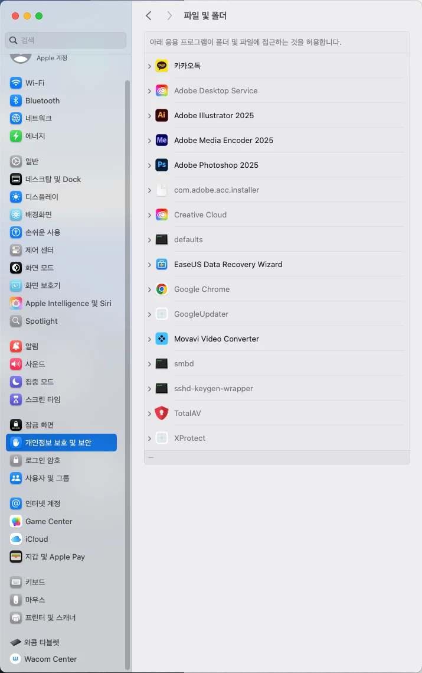Viewport: 422px width, 673px height.
Task: Go forward with the right arrow button
Action: (169, 16)
